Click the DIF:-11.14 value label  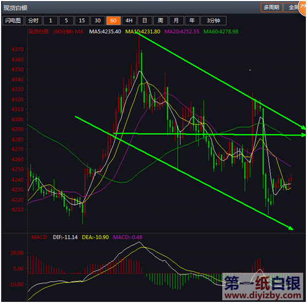coord(65,237)
